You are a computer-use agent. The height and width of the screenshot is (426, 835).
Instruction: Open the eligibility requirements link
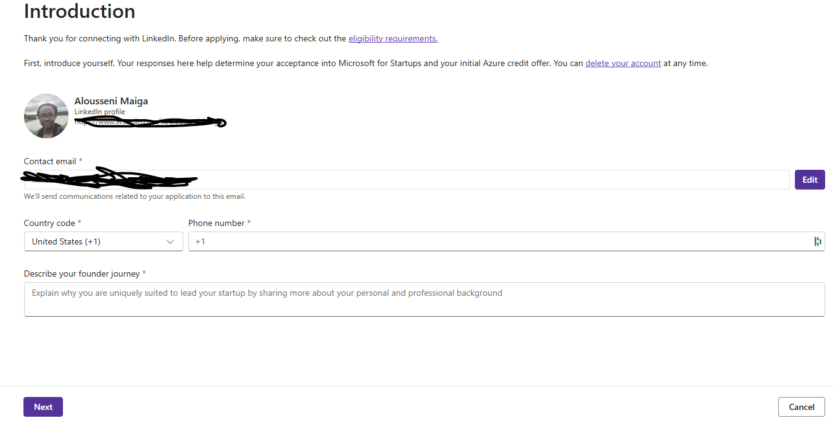(x=393, y=38)
